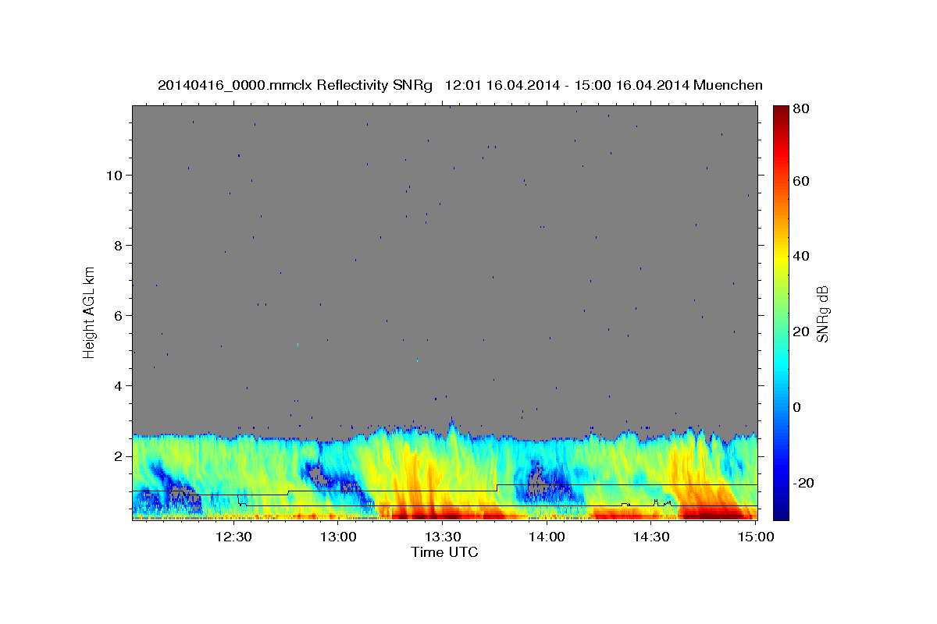Click the height tick label '2'
Viewport: 937px width, 624px height.
pos(119,456)
